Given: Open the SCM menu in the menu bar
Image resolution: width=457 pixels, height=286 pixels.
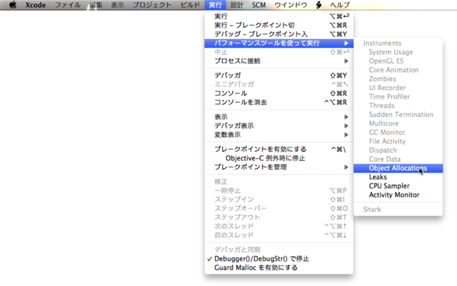Looking at the screenshot, I should (259, 5).
